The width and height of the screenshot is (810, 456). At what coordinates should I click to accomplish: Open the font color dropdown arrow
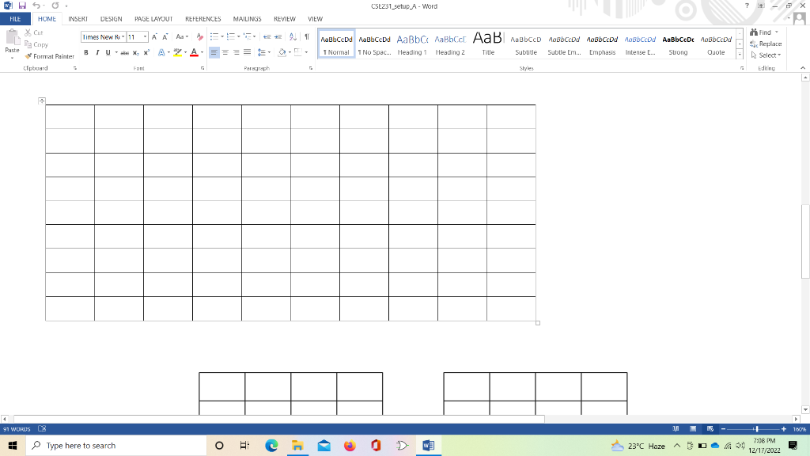click(201, 52)
